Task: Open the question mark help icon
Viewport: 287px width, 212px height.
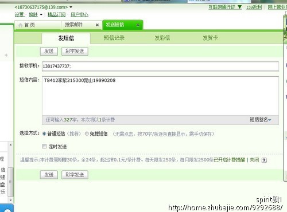Action: click(x=264, y=160)
